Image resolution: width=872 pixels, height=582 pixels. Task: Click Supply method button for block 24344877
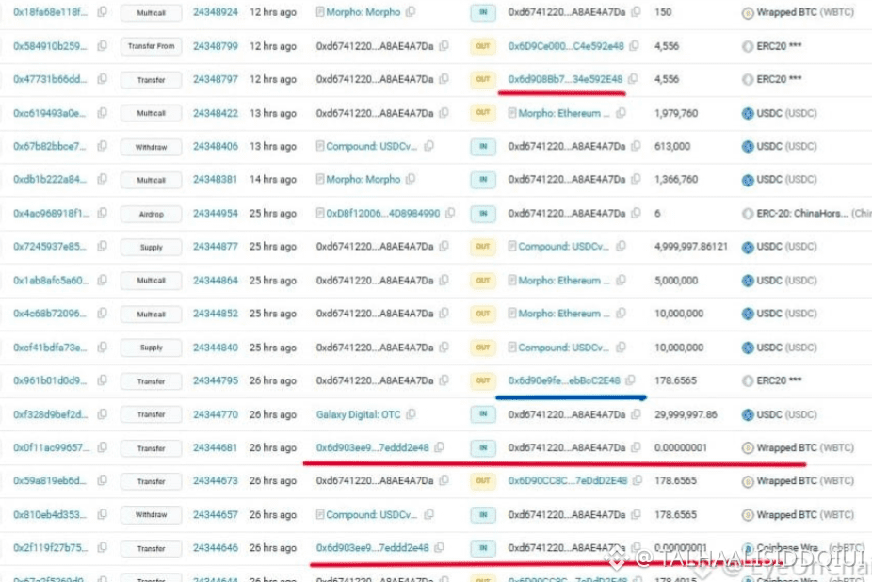point(152,247)
